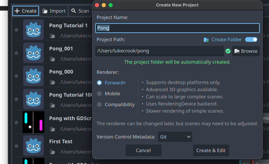Click the Project Name input field
This screenshot has width=269, height=164.
(x=178, y=28)
